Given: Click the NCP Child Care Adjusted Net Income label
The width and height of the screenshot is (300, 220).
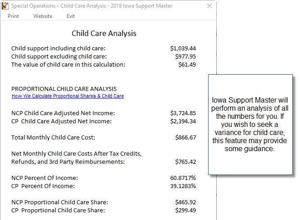Looking at the screenshot, I should coord(63,113).
